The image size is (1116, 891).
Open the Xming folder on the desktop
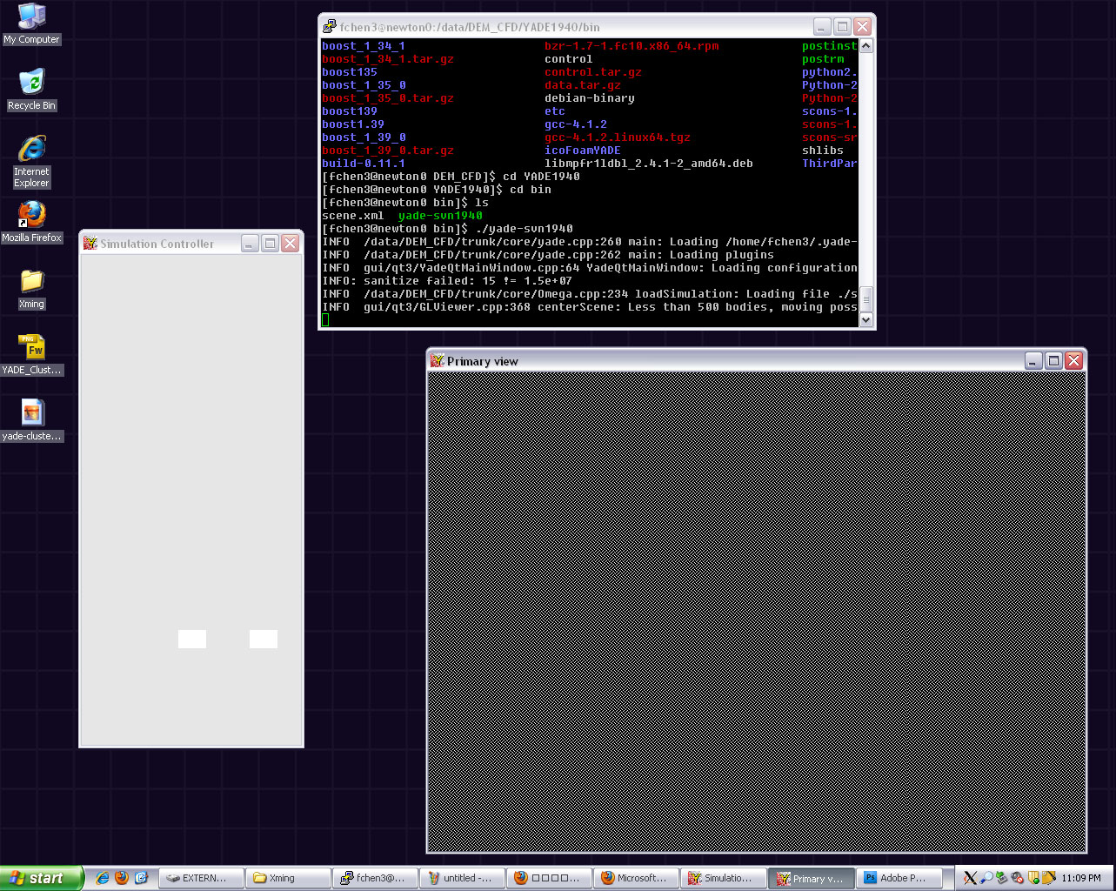click(31, 282)
